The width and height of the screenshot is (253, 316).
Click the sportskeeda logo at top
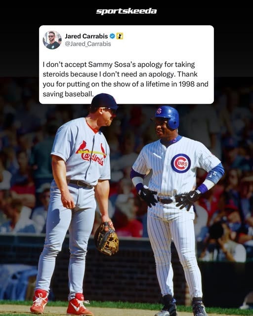click(126, 11)
